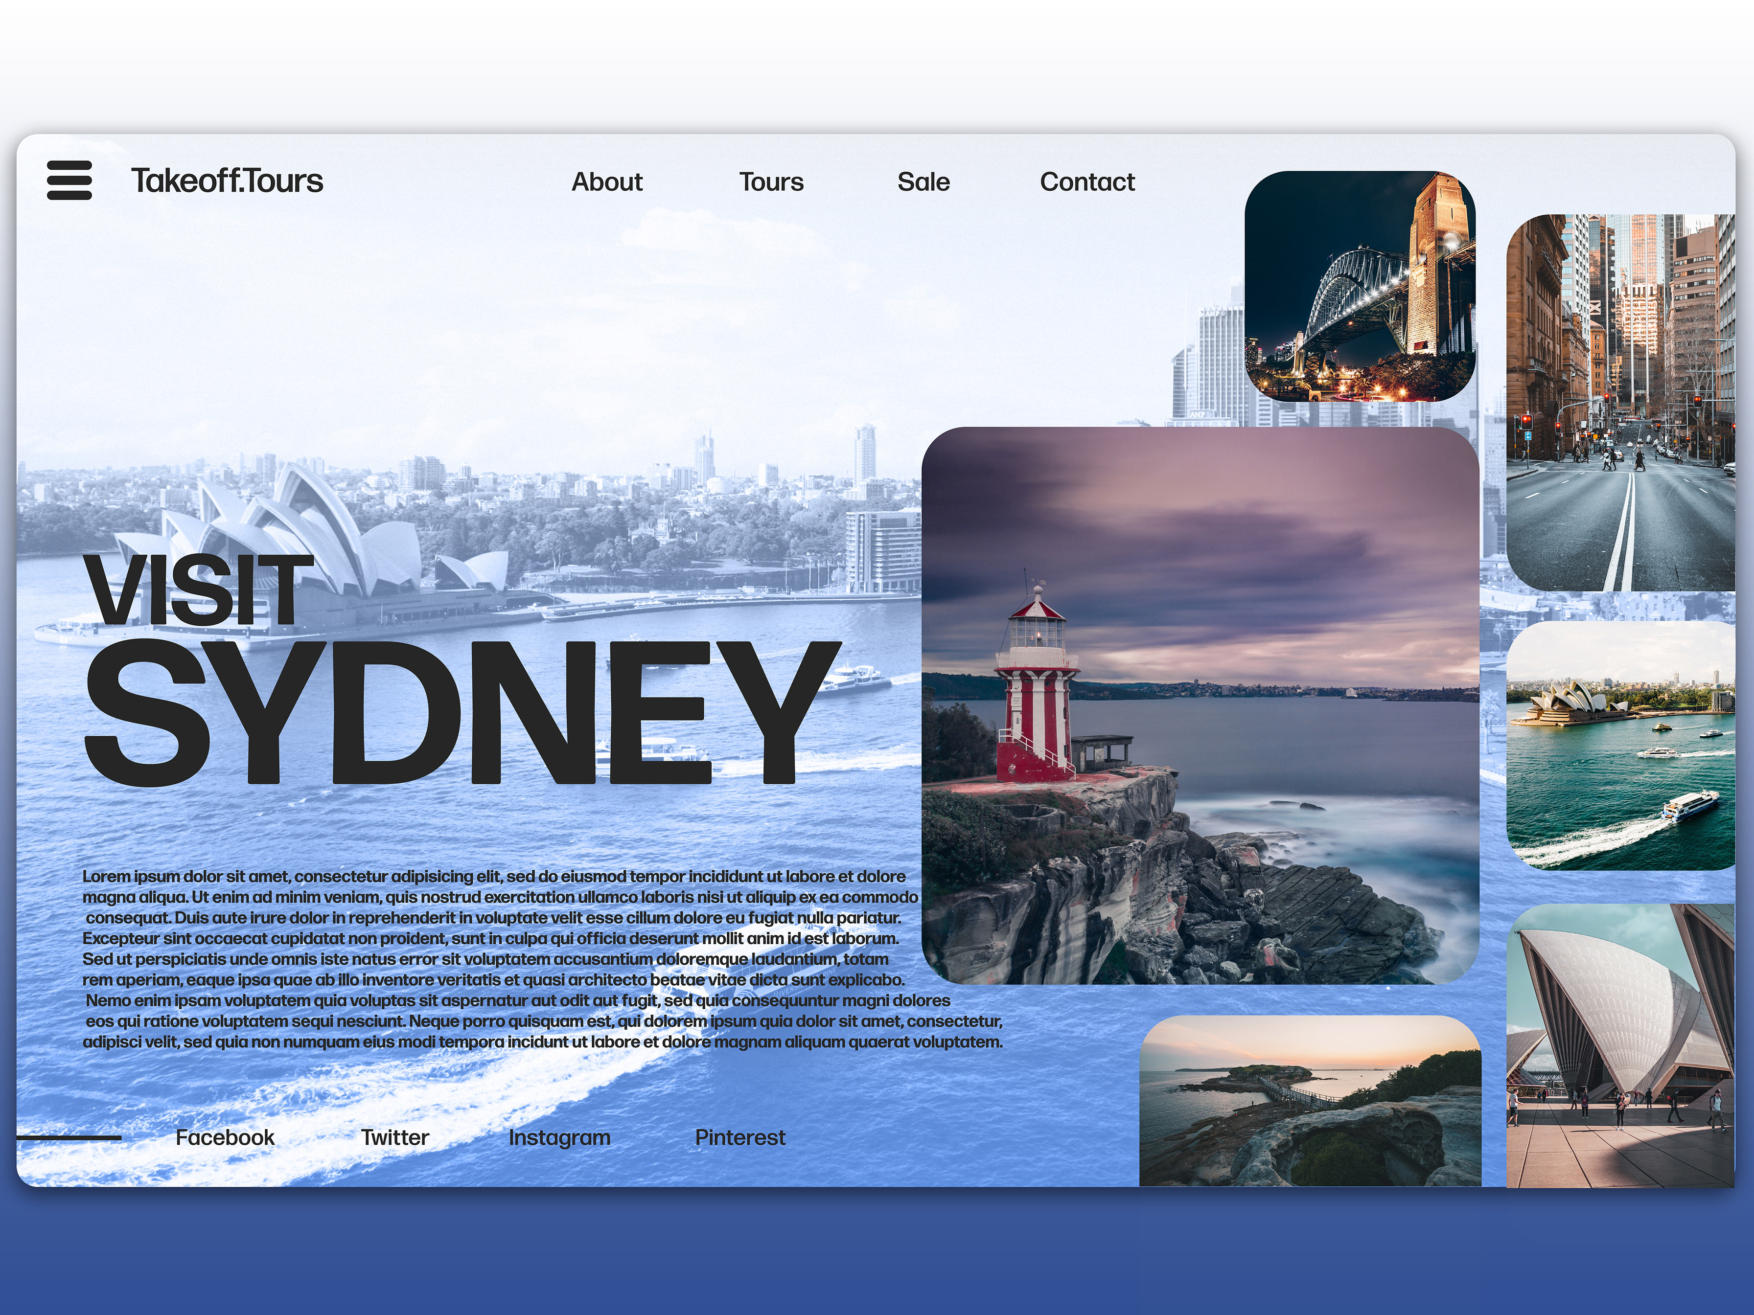Open the Instagram link

pyautogui.click(x=559, y=1137)
